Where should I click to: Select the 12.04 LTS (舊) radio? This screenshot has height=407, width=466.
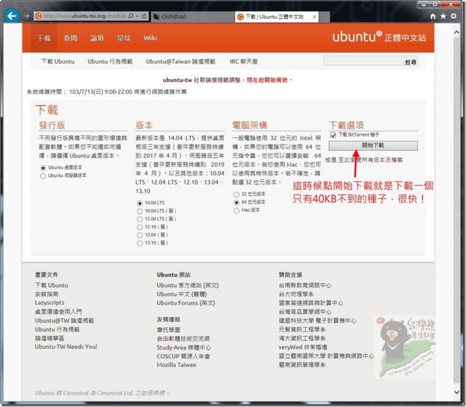[x=140, y=219]
